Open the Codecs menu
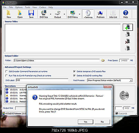139x133 pixels. point(43,7)
